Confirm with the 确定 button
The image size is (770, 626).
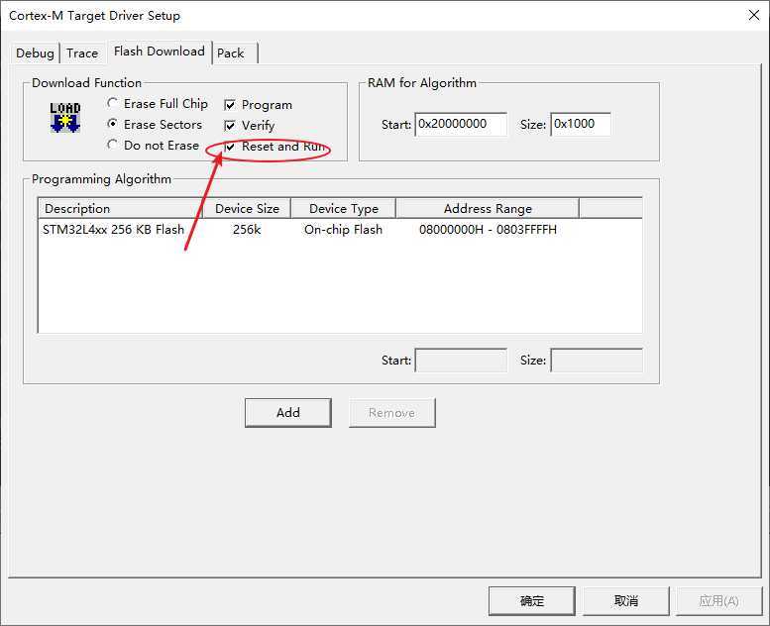click(532, 600)
